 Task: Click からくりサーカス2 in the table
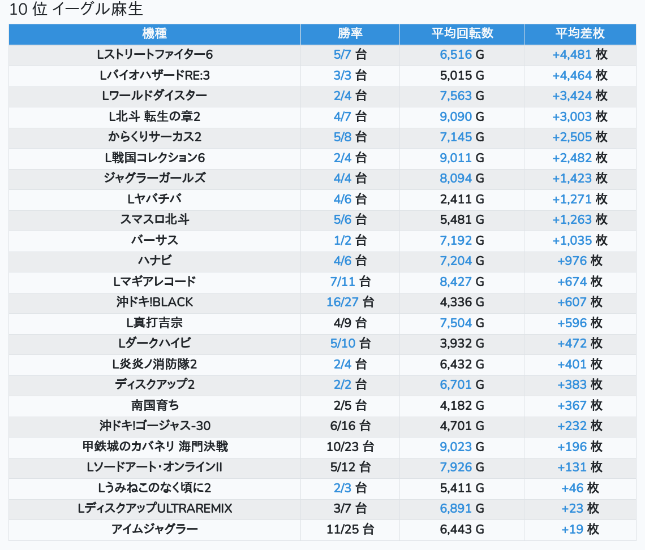[154, 137]
